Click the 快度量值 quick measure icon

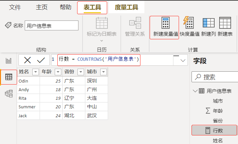(188, 22)
